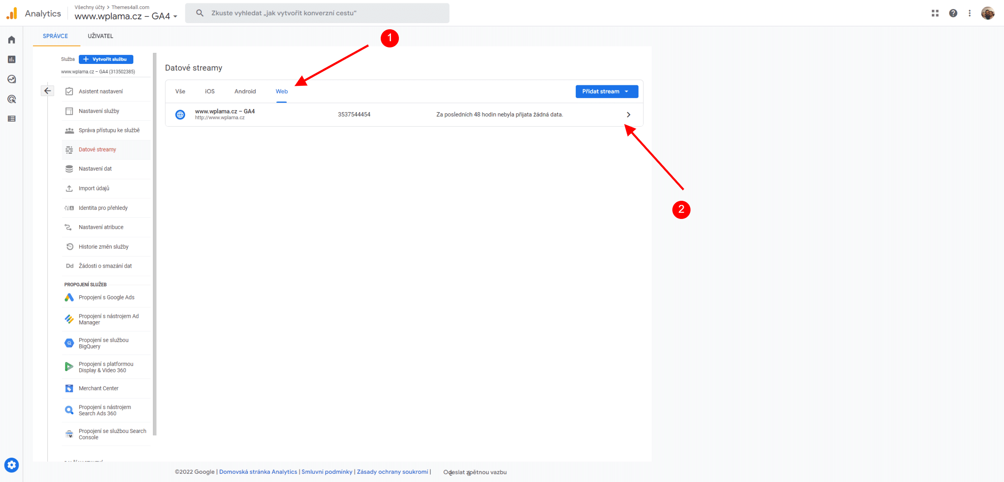Switch to the SPRÁVCE tab

pos(55,36)
